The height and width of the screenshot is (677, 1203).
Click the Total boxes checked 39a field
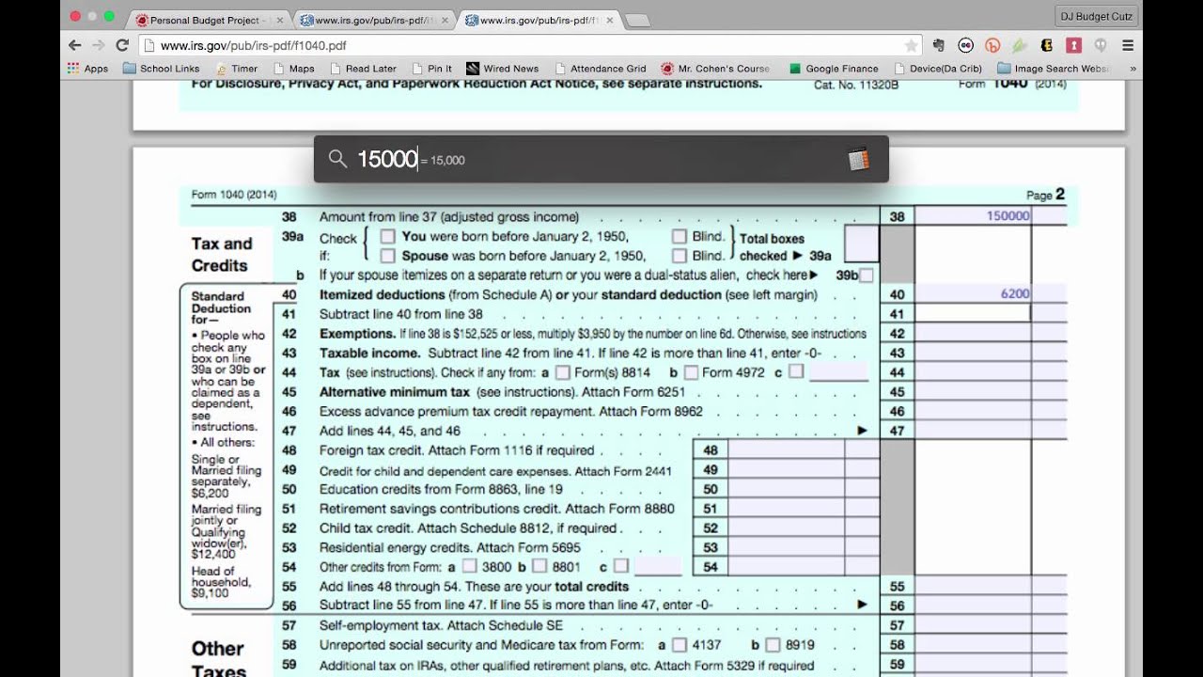click(861, 244)
